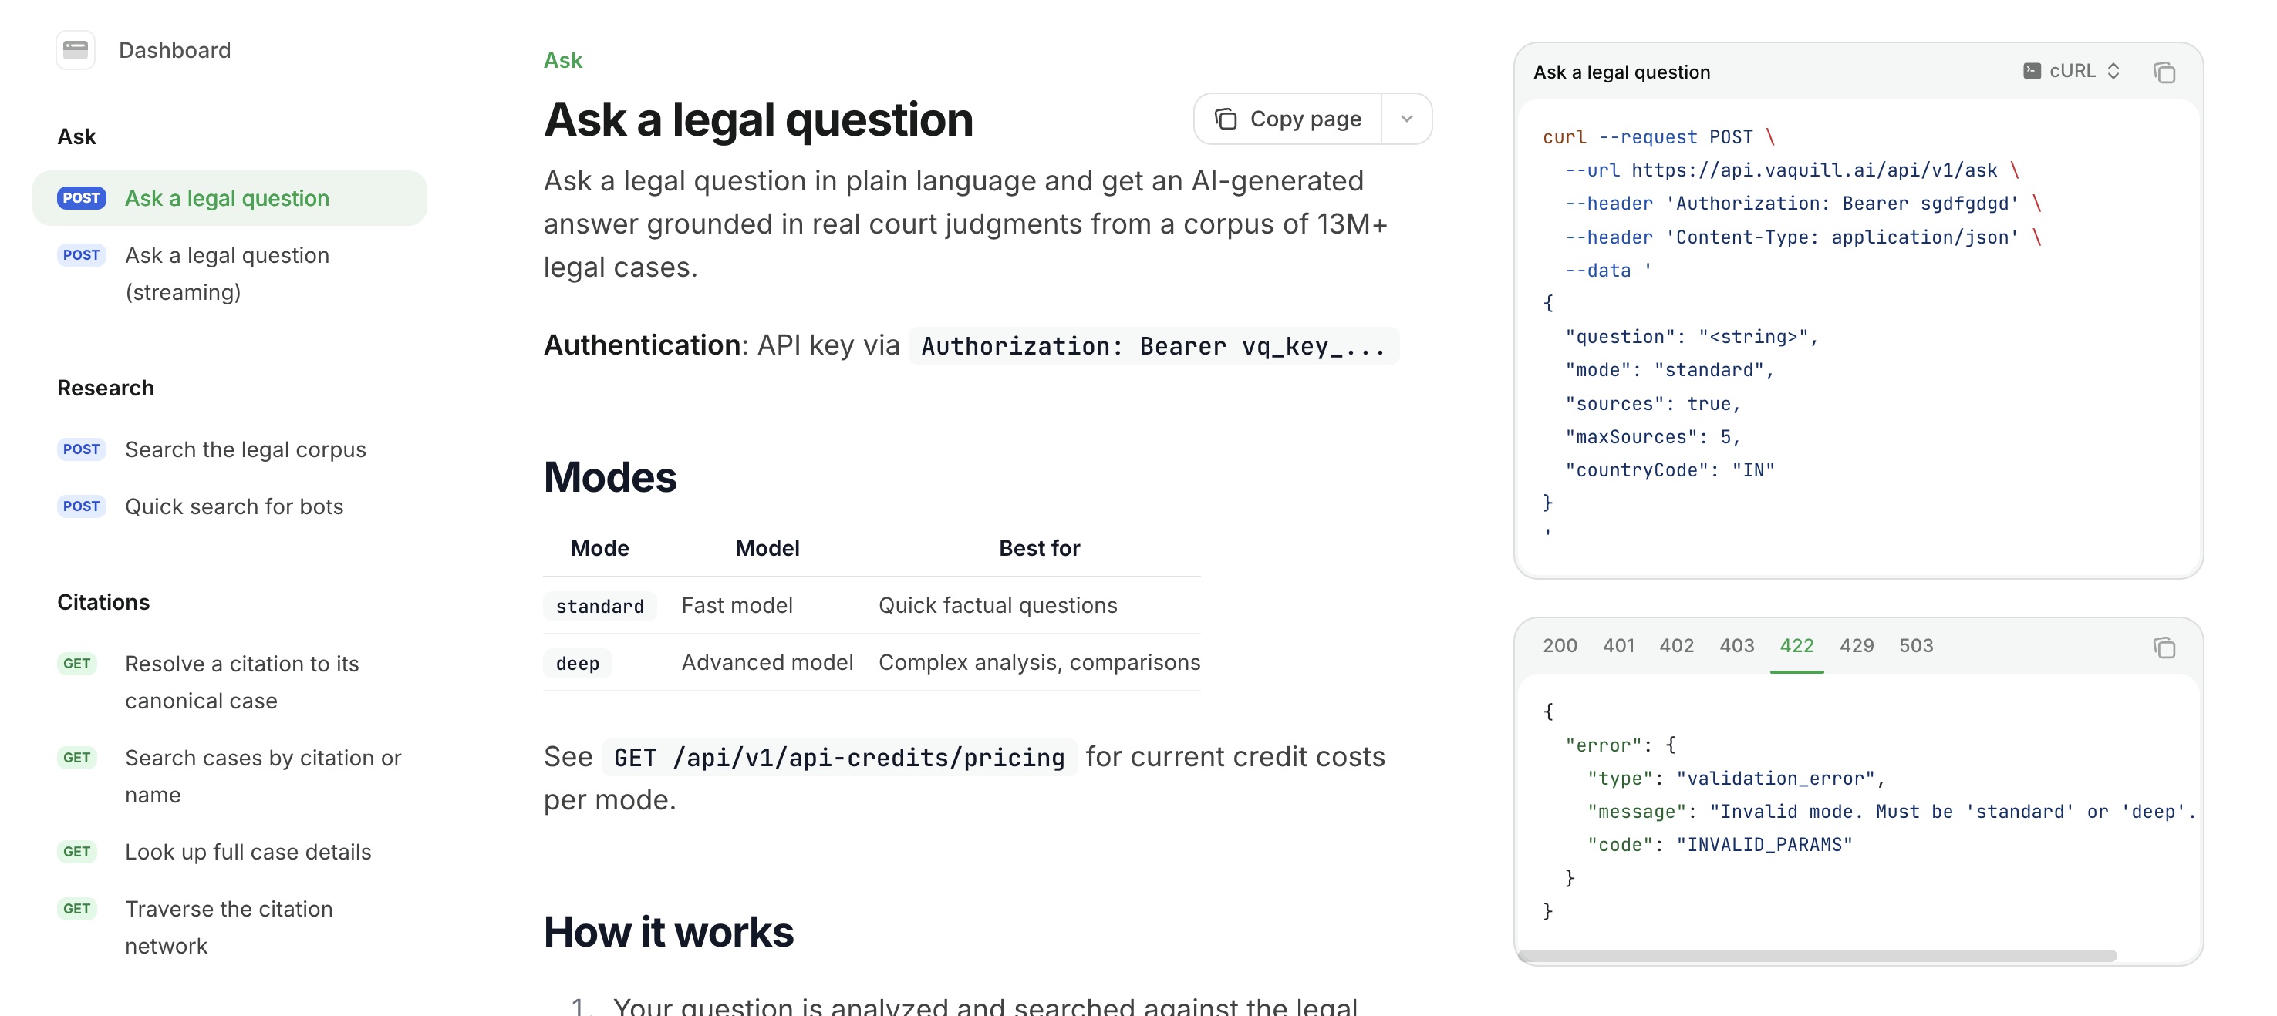This screenshot has width=2277, height=1016.
Task: Click the horizontal scrollbar in response panel
Action: 1817,956
